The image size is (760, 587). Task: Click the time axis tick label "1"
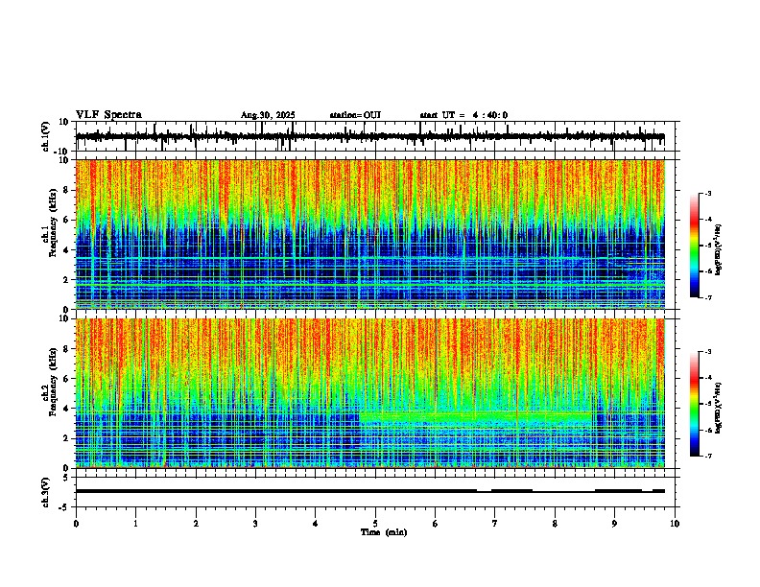click(136, 524)
